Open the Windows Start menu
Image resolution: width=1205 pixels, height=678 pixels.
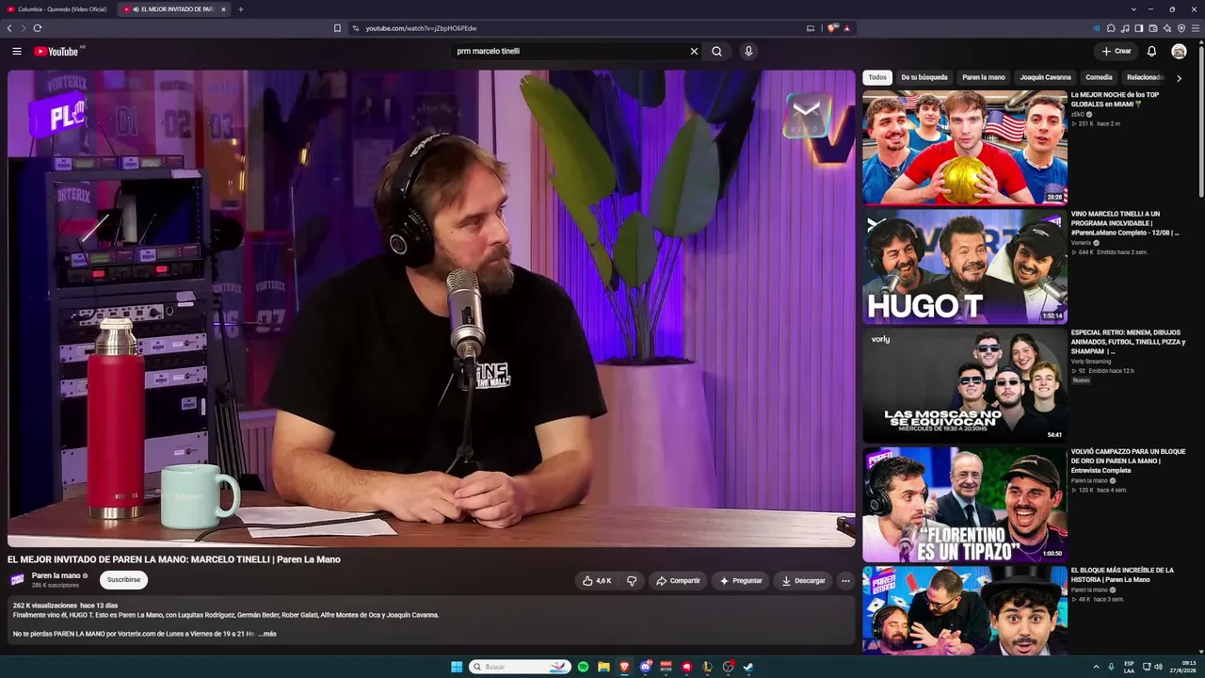pos(457,667)
